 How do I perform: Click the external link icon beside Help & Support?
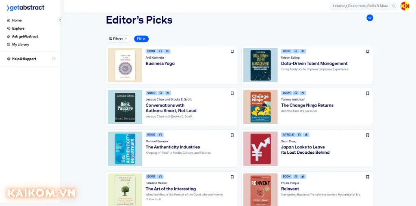(x=54, y=59)
